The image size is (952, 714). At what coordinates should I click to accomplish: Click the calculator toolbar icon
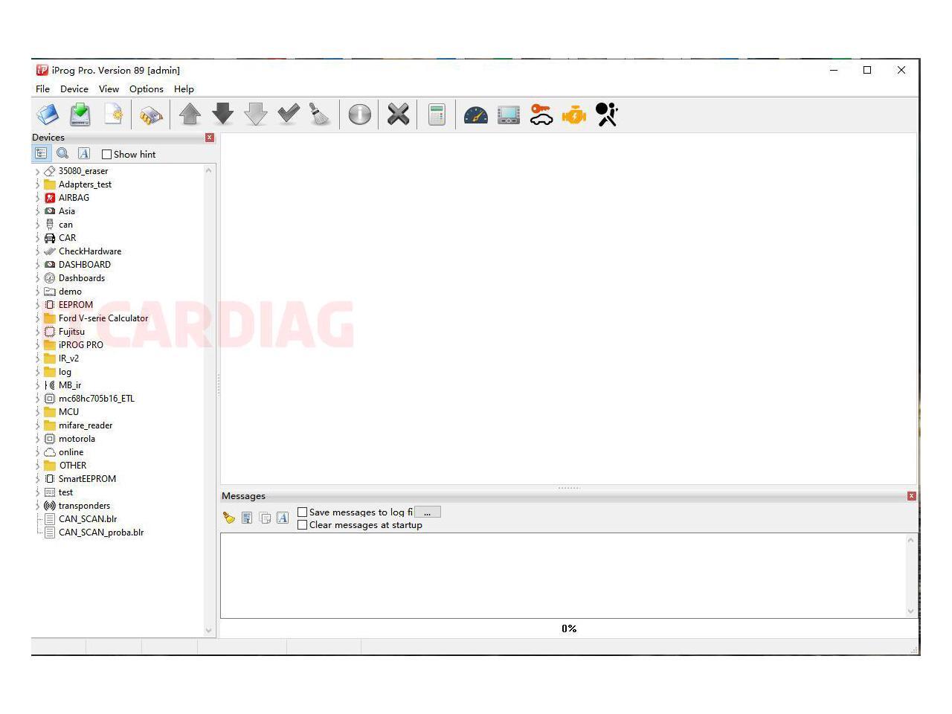click(x=437, y=115)
